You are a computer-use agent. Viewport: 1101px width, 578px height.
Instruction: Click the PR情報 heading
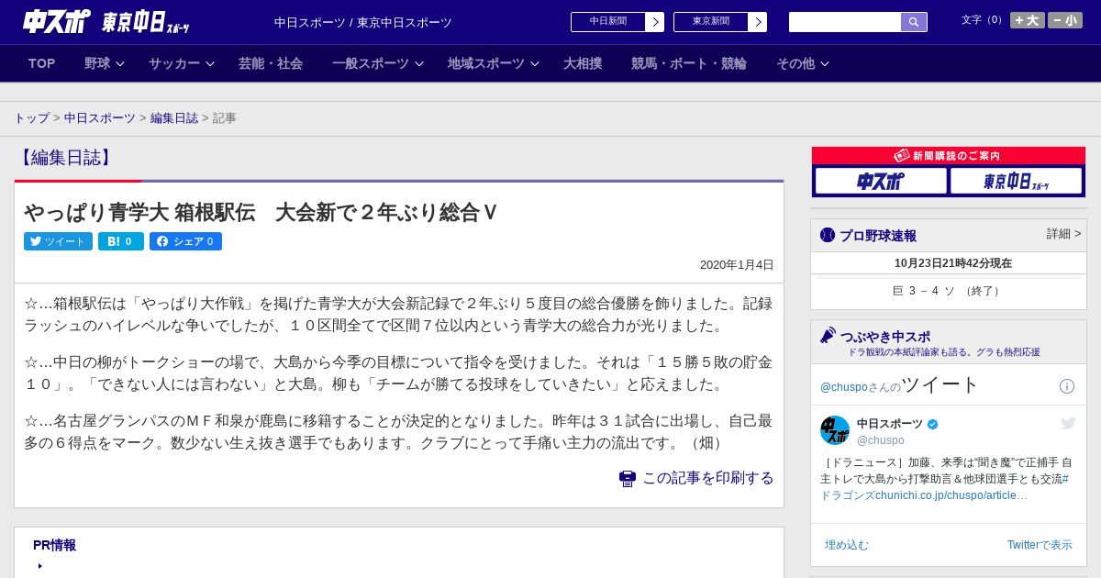[54, 545]
